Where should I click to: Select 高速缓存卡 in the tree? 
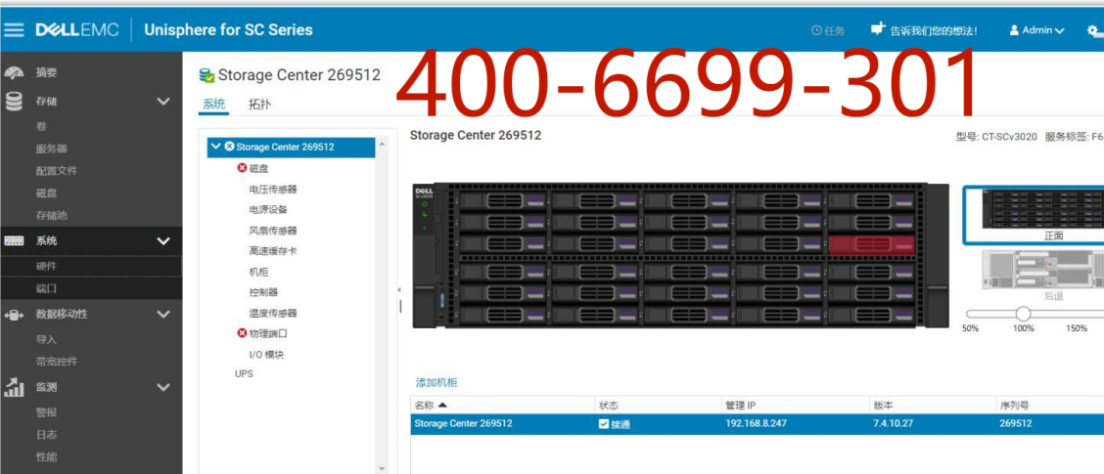pos(273,251)
